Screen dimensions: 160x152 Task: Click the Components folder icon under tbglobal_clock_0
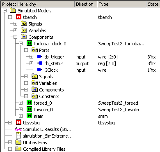(x=34, y=89)
